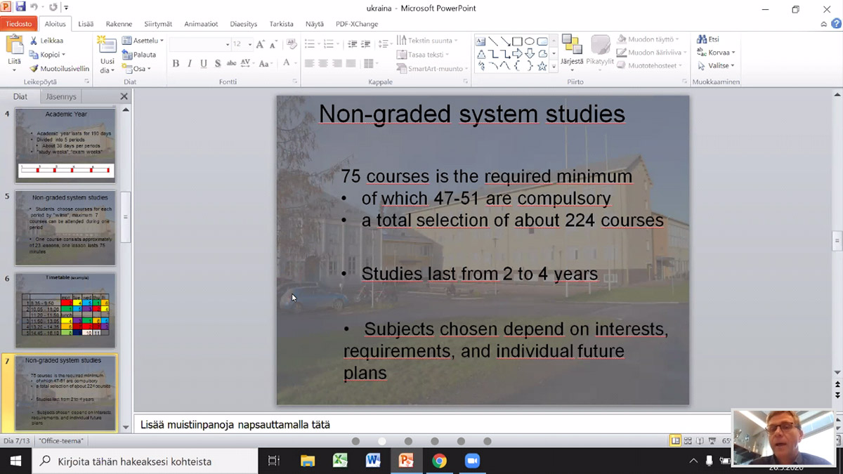Click the Liitä (Paste) clipboard icon
843x474 pixels.
coord(14,46)
